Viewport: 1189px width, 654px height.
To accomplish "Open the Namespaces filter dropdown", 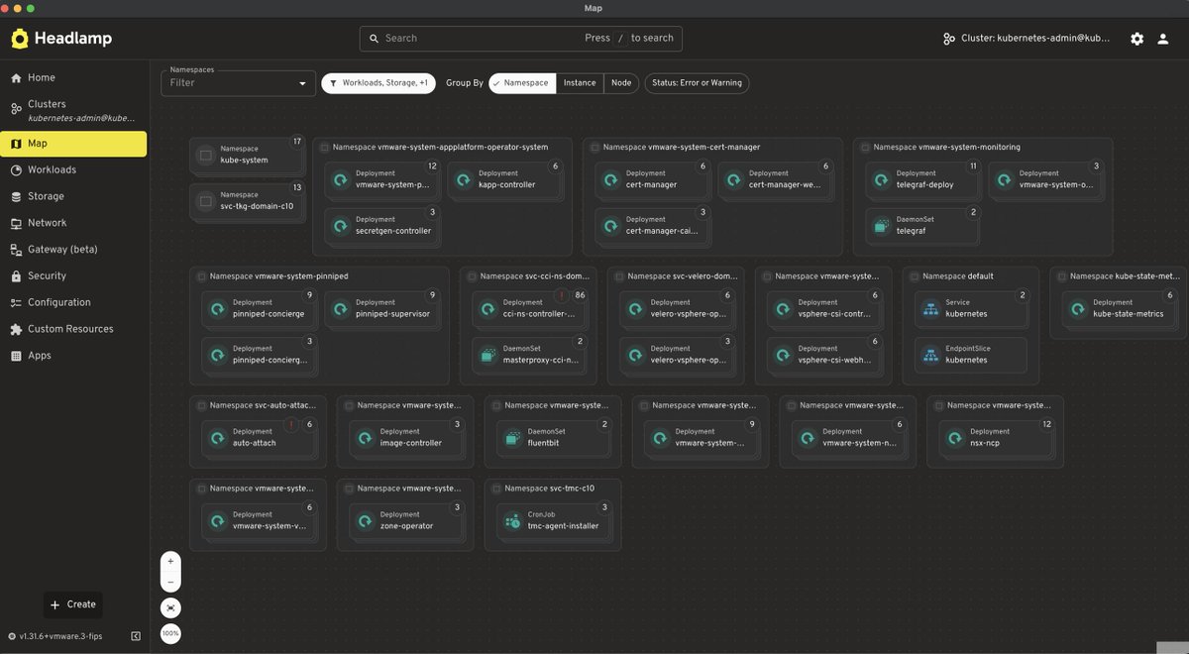I will pos(239,83).
